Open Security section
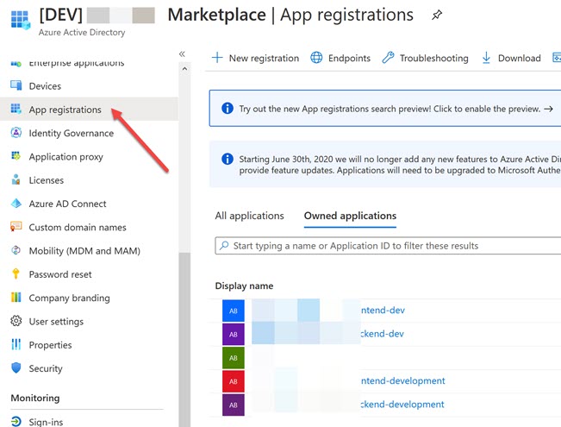Image resolution: width=561 pixels, height=427 pixels. tap(46, 368)
